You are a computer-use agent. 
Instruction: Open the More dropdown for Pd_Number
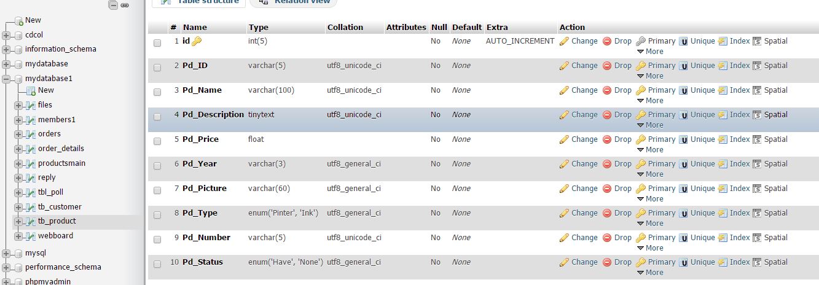pyautogui.click(x=650, y=248)
